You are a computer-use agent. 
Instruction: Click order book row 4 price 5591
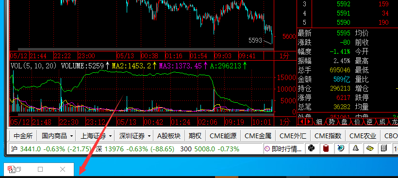(x=344, y=13)
